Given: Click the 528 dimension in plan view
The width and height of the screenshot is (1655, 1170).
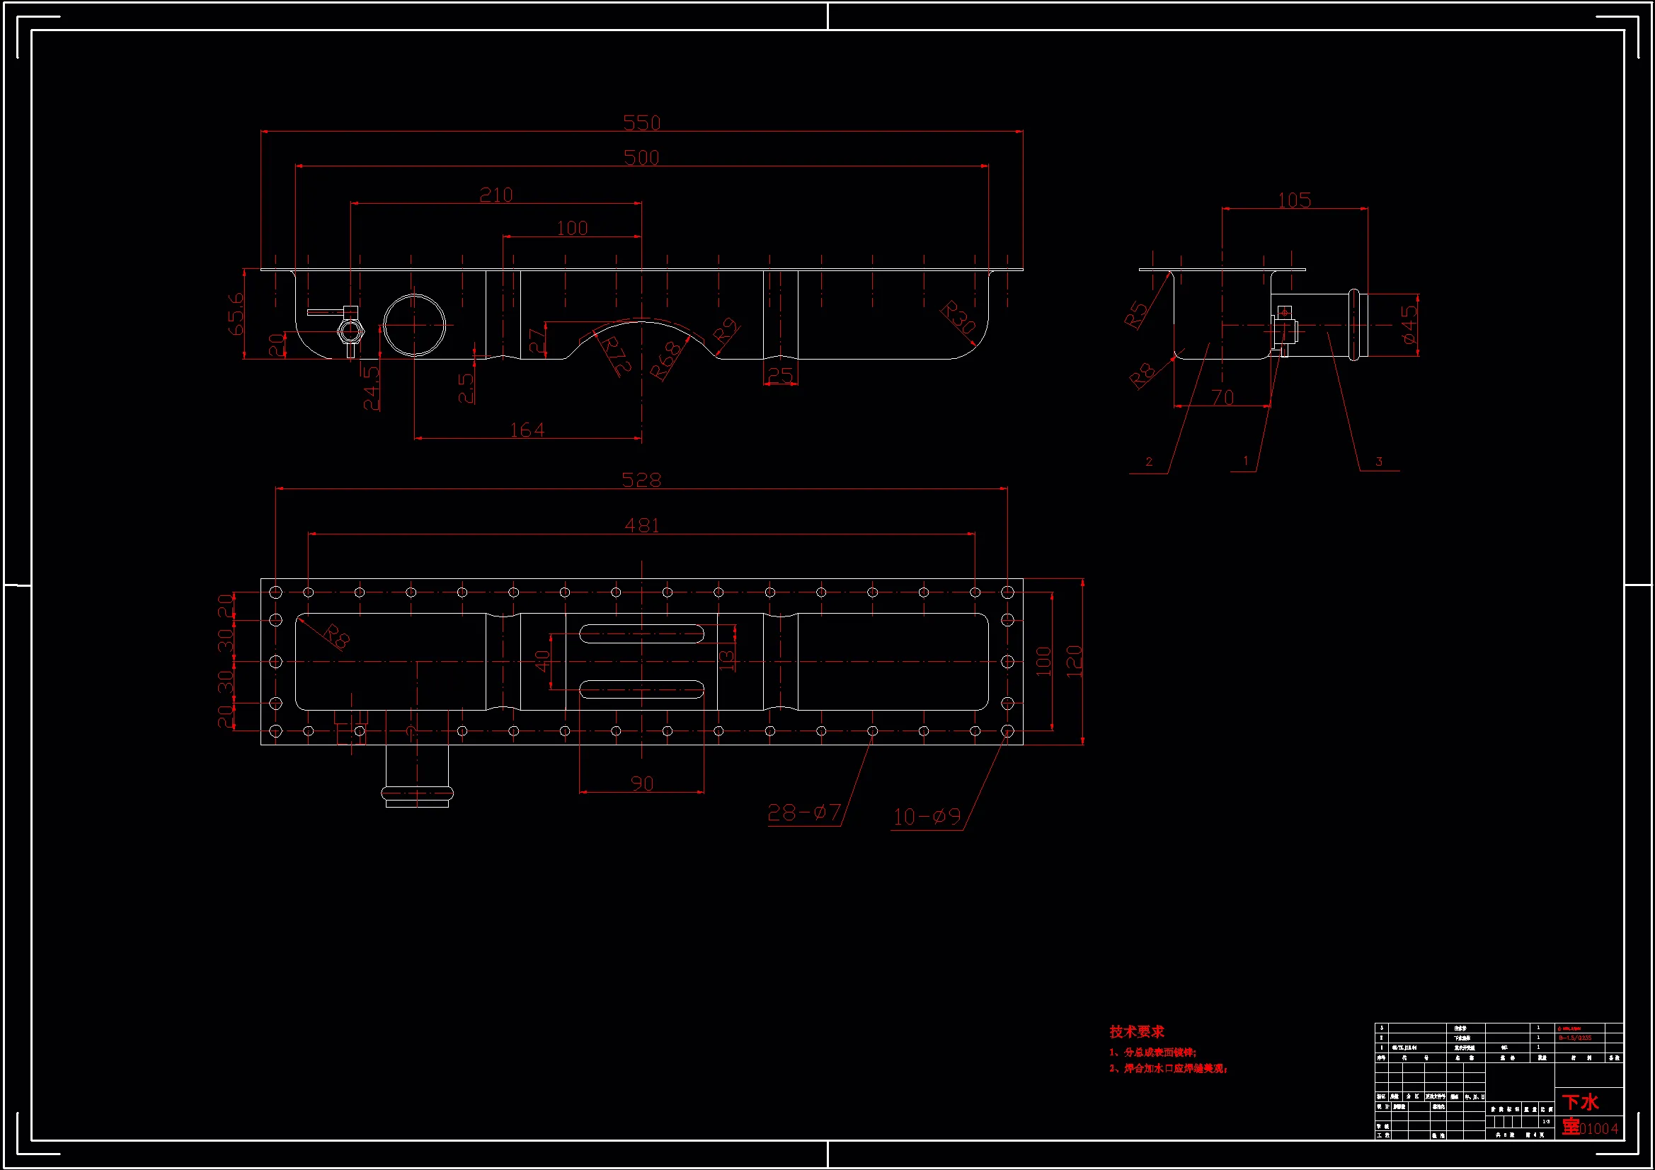Looking at the screenshot, I should (x=641, y=479).
